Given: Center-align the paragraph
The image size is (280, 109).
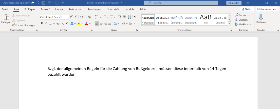Looking at the screenshot, I should click(x=101, y=24).
